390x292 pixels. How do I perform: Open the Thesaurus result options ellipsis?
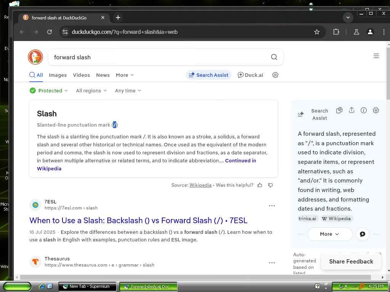(272, 263)
